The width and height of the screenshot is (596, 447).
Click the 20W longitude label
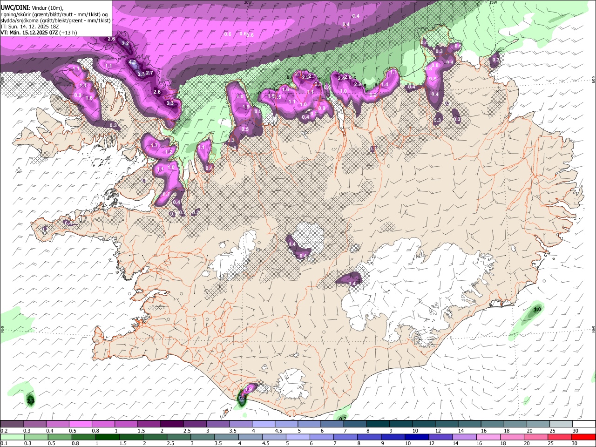click(248, 2)
